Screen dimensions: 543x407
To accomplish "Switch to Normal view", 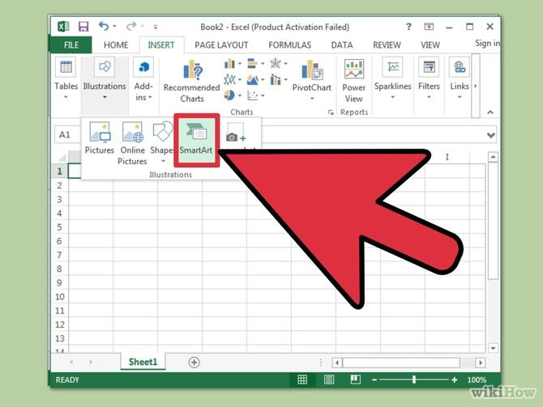I will [302, 379].
